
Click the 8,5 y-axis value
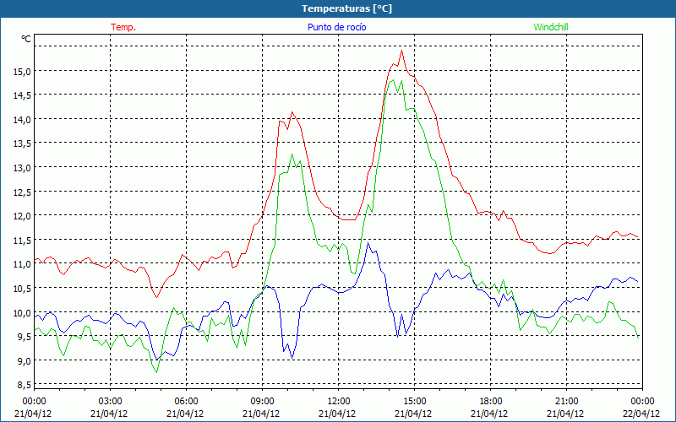[x=24, y=385]
